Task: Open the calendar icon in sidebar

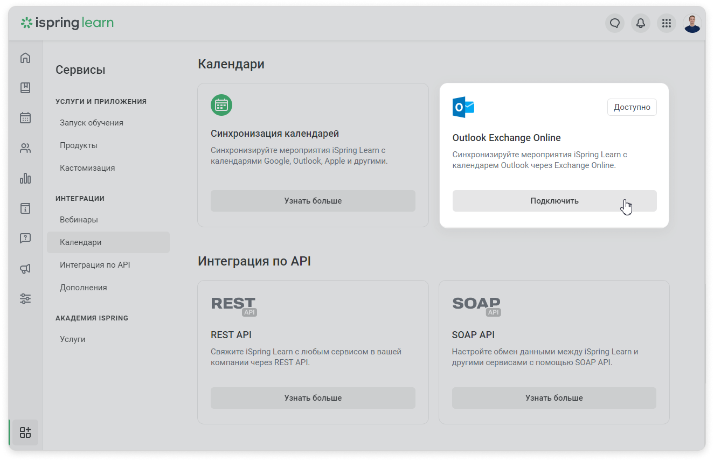Action: coord(25,118)
